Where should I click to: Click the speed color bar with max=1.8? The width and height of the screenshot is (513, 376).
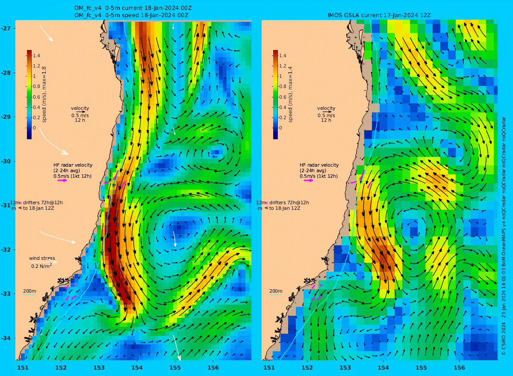[x=29, y=94]
